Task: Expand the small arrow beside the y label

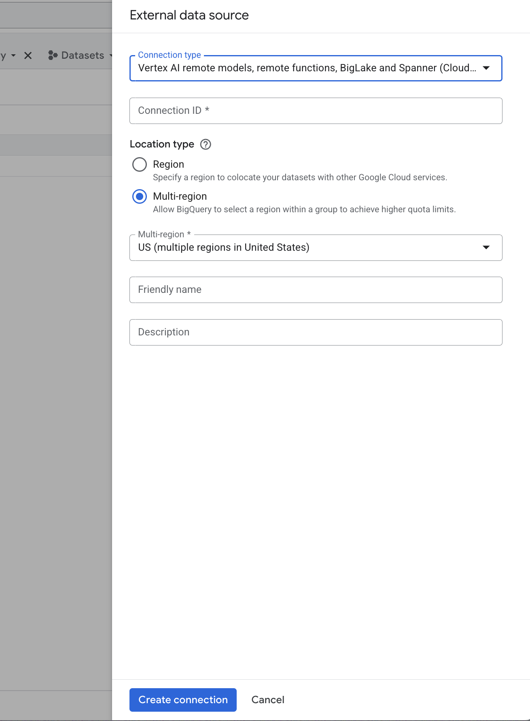Action: tap(13, 55)
